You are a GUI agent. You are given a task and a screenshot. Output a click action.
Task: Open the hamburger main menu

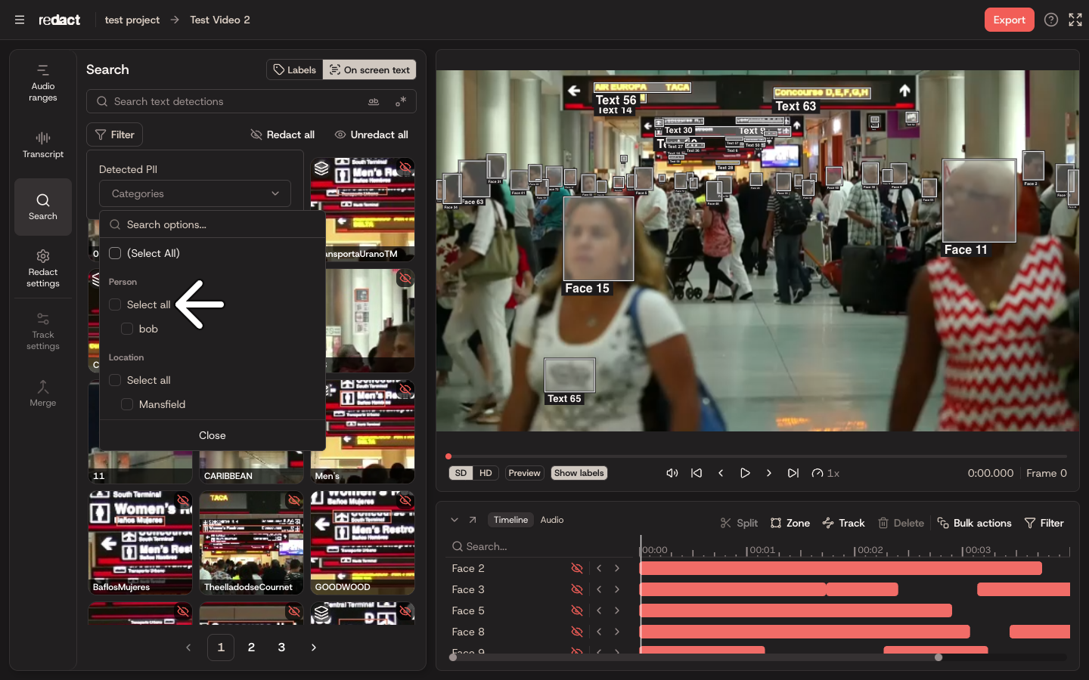coord(20,20)
